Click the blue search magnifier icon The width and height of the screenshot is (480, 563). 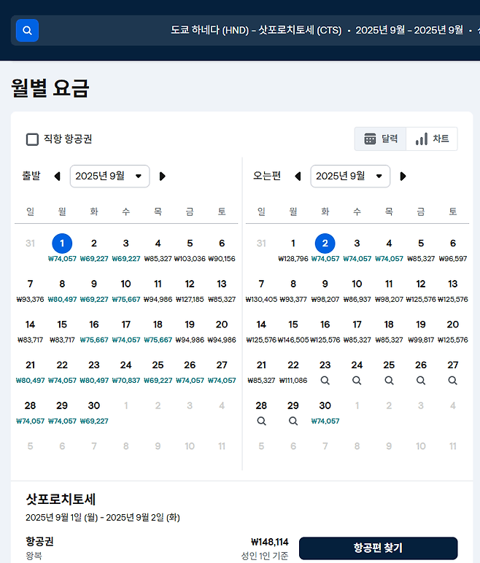coord(27,31)
